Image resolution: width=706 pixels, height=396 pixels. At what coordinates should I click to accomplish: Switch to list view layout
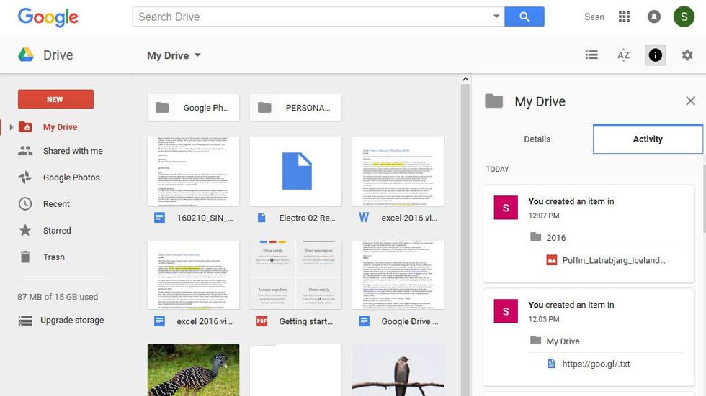(x=591, y=55)
